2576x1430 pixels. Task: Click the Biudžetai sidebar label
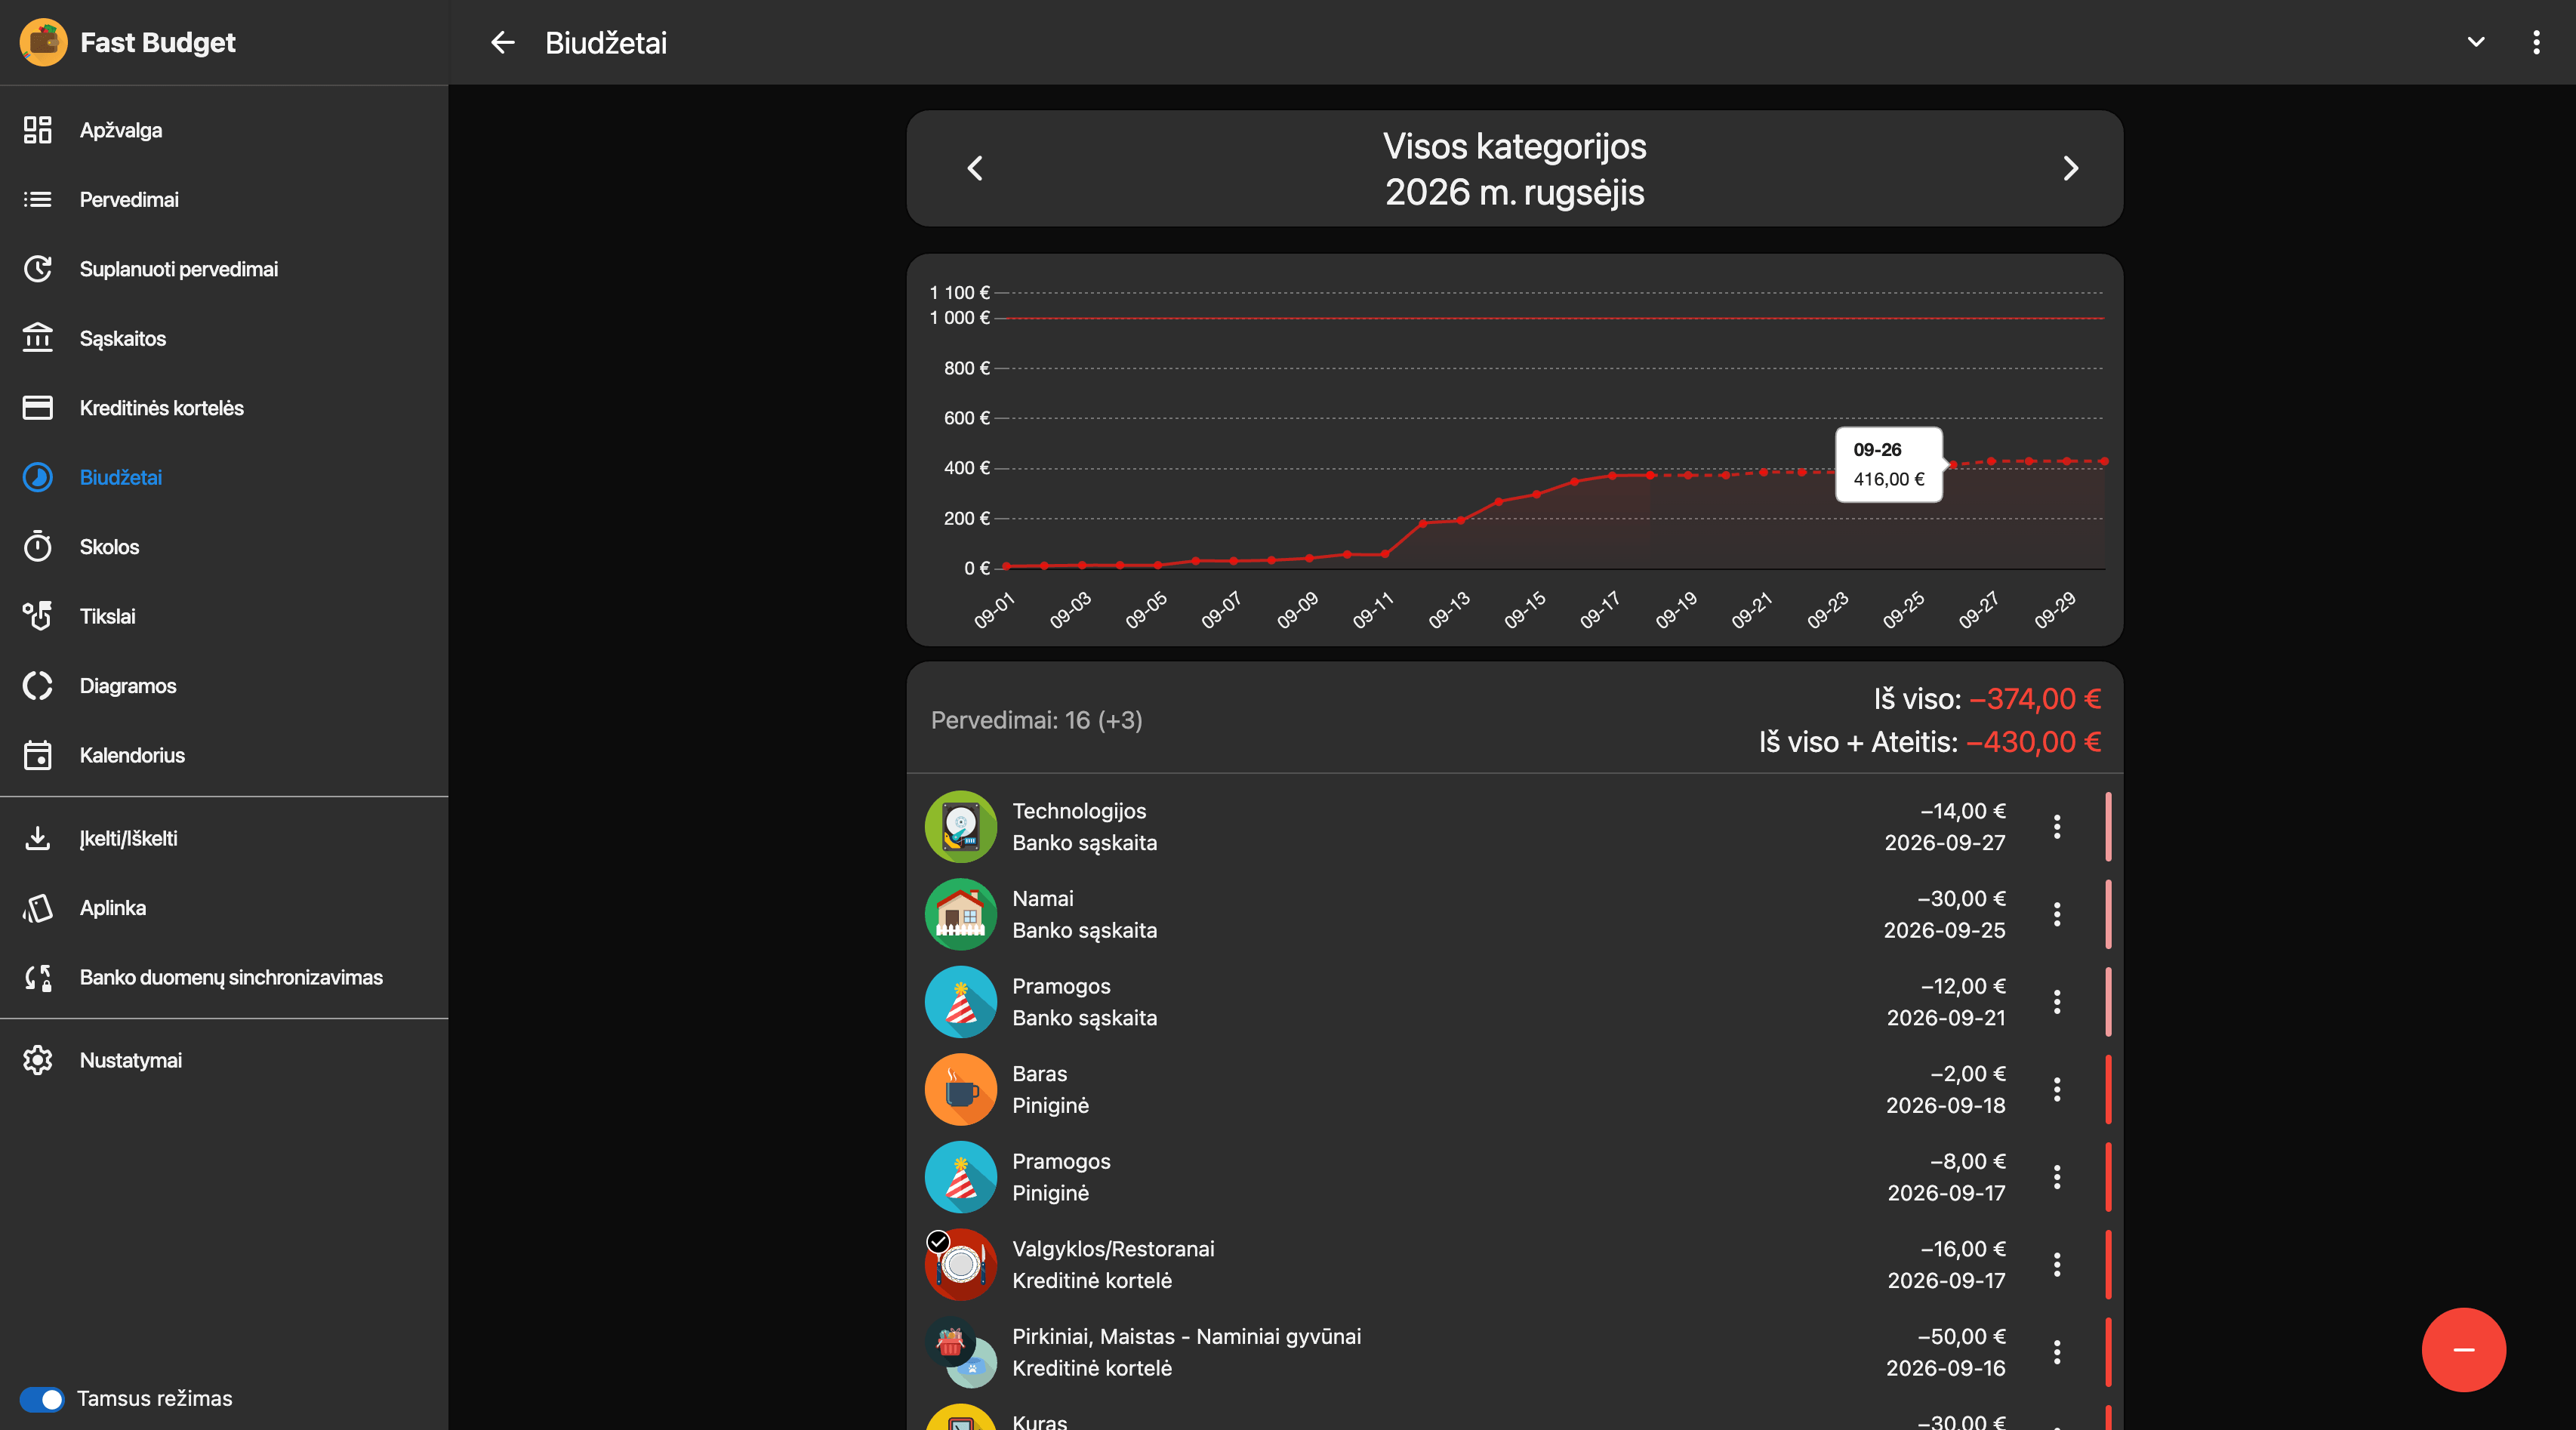pos(121,477)
